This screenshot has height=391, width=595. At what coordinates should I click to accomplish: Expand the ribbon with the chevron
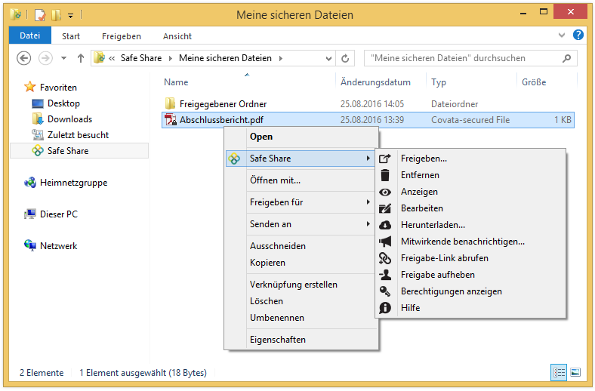click(562, 35)
